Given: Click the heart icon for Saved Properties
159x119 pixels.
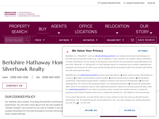Looking at the screenshot, I should click(99, 3).
